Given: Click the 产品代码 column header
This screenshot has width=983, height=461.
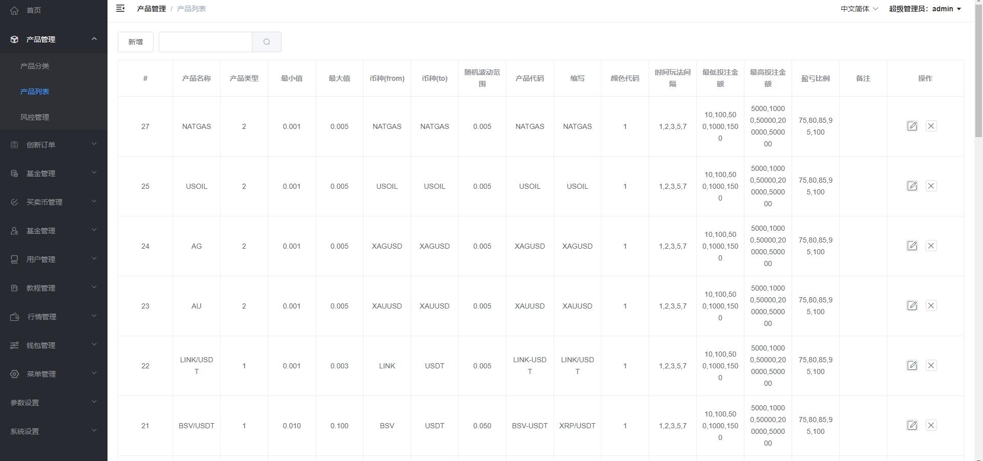Looking at the screenshot, I should coord(530,78).
